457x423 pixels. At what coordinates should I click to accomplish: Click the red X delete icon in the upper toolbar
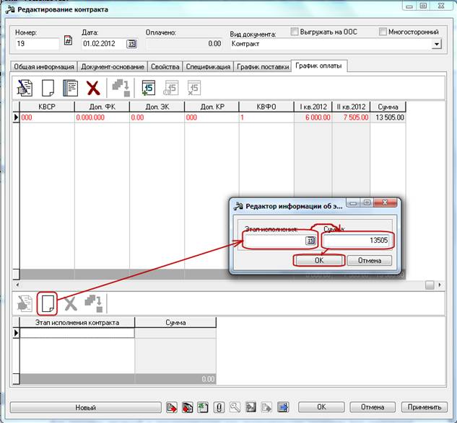click(x=92, y=88)
